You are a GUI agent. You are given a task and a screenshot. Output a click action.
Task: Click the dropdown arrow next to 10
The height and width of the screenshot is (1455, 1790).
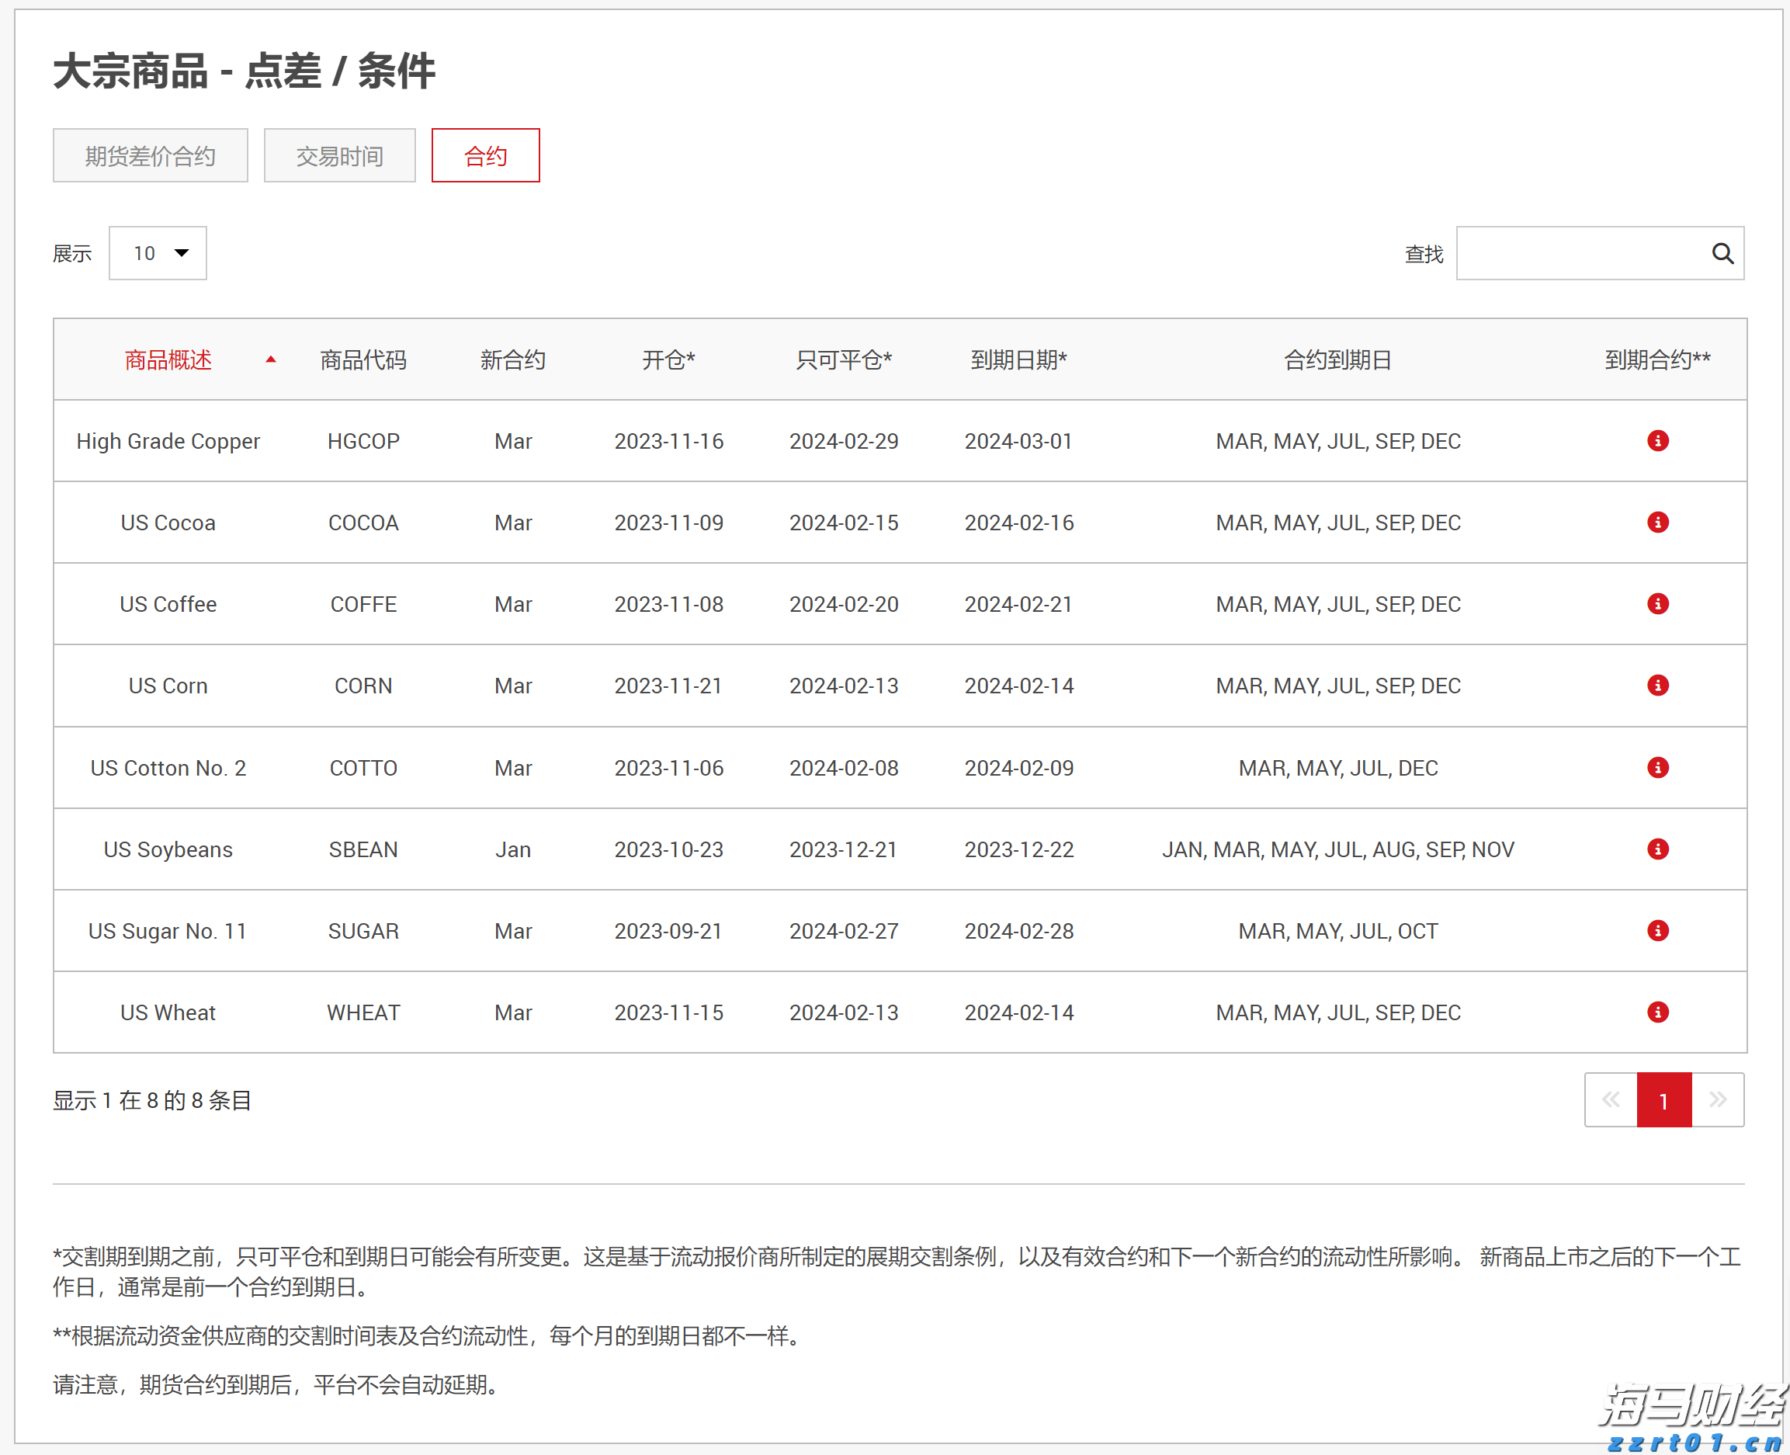(181, 253)
